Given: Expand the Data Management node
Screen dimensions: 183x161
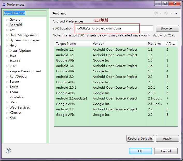Looking at the screenshot, I should click(7, 35).
